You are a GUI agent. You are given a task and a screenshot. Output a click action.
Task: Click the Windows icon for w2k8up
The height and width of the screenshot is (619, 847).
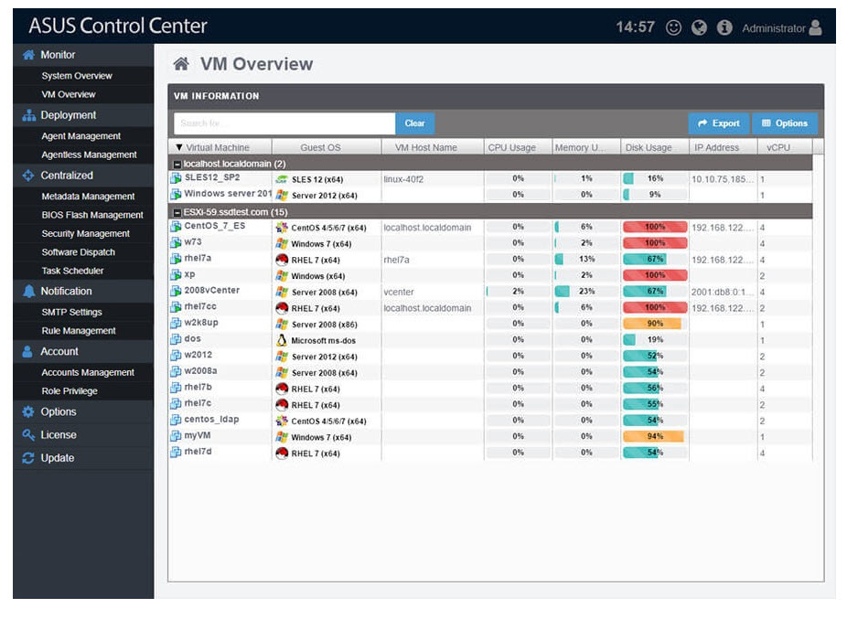tap(282, 324)
